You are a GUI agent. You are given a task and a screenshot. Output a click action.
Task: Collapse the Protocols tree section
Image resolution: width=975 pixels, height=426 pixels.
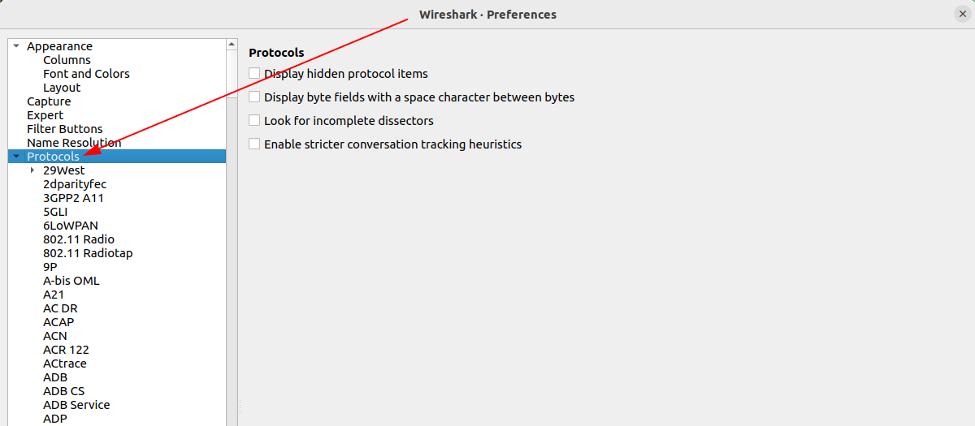pos(16,157)
